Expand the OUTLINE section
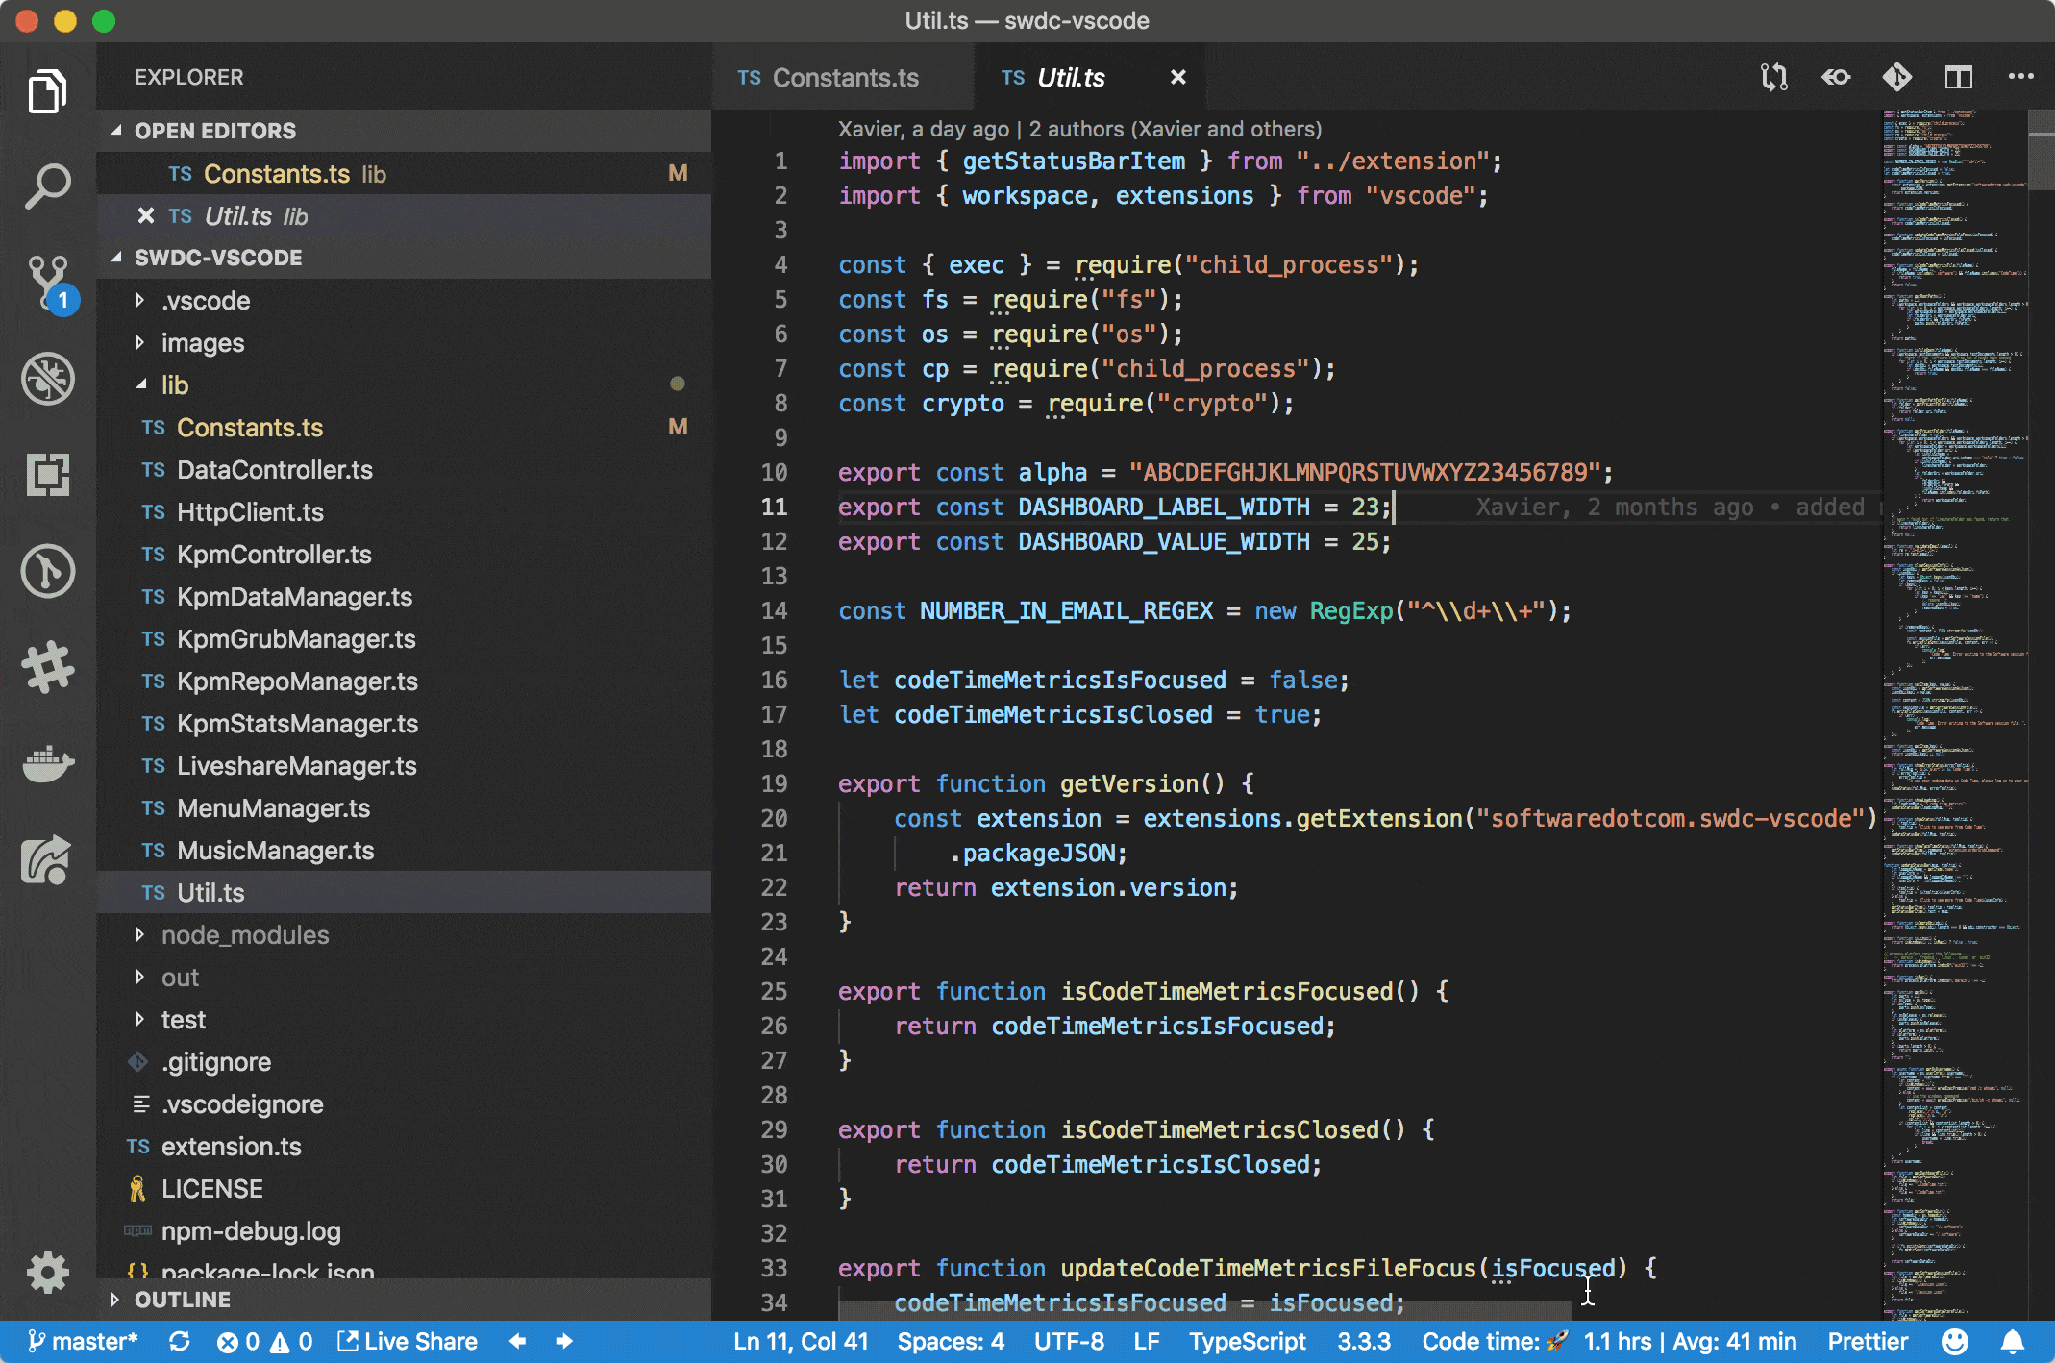 coord(182,1300)
